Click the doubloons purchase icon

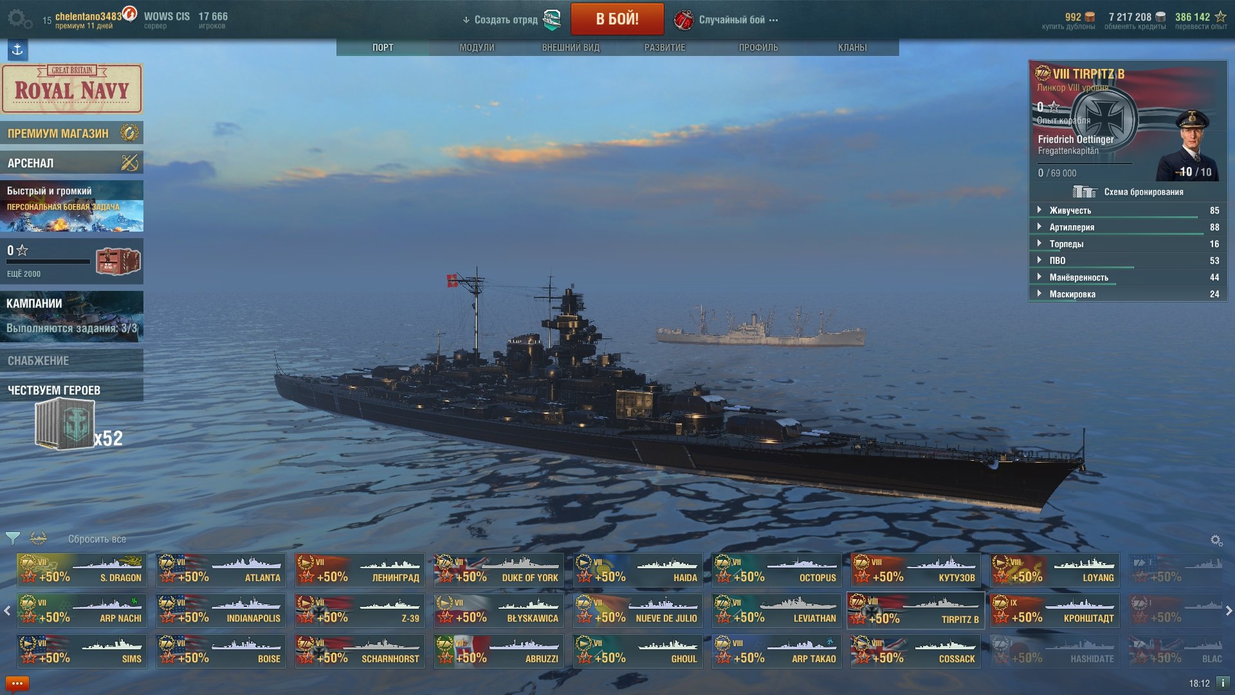coord(1090,17)
